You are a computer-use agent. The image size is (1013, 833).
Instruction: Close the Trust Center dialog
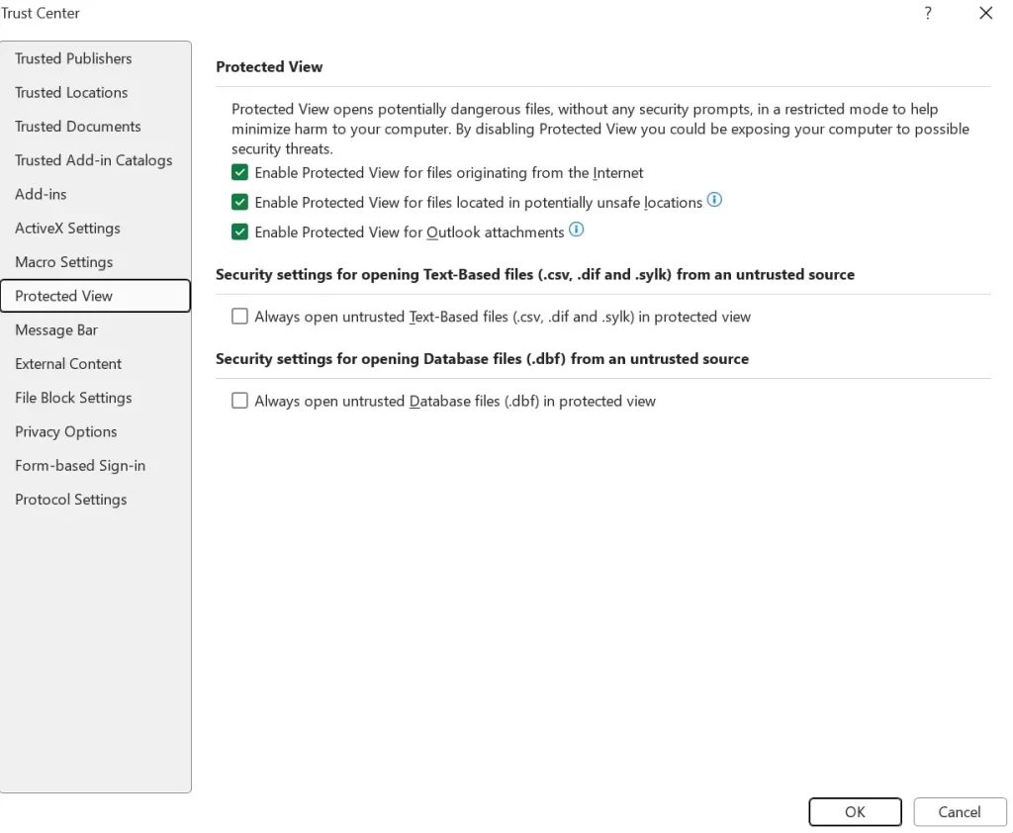[x=985, y=14]
